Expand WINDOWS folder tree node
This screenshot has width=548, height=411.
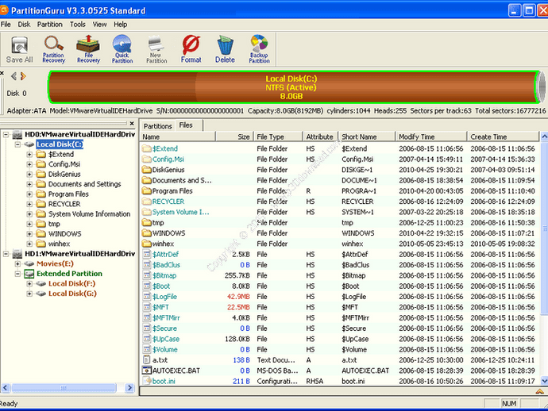(x=29, y=234)
